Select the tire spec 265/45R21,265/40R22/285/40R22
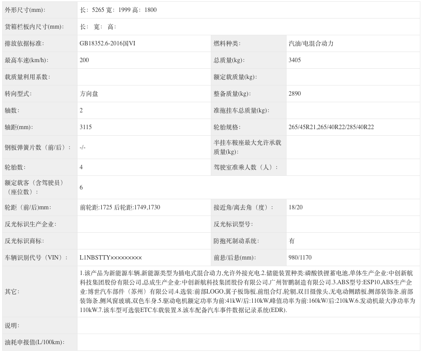The height and width of the screenshot is (353, 423). coord(330,127)
